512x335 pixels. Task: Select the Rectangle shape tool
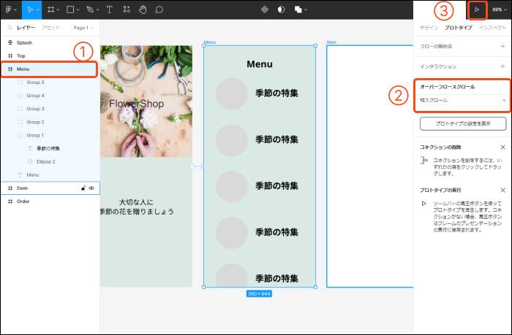click(x=70, y=9)
